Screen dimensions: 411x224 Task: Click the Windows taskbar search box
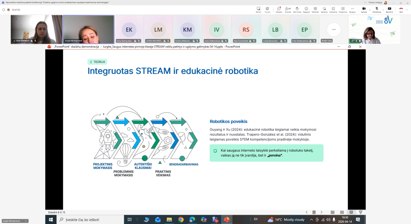tap(90, 220)
